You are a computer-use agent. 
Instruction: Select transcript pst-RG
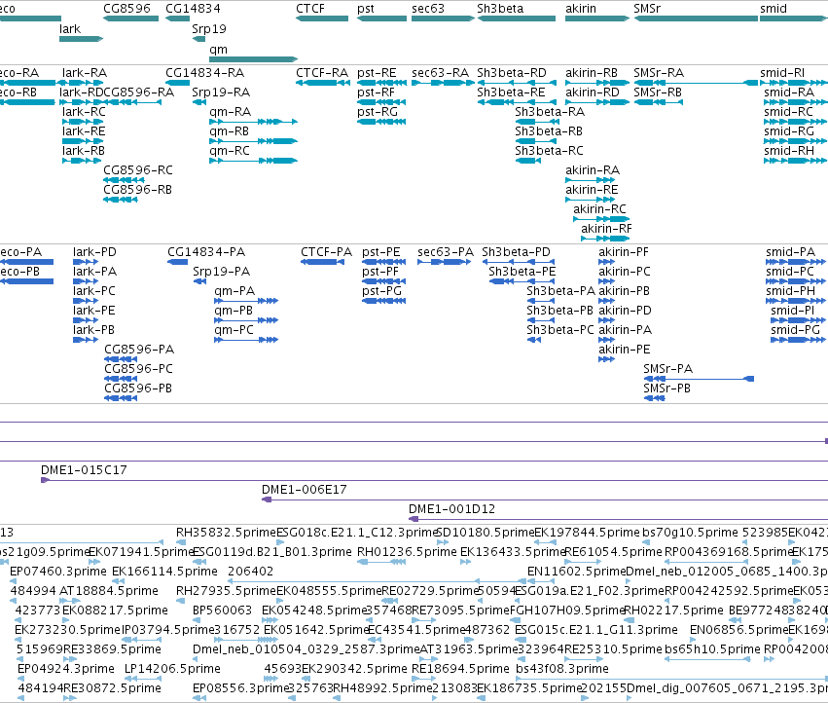[x=378, y=112]
